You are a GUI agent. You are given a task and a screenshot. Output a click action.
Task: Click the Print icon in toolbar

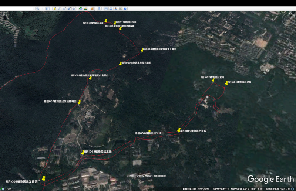point(111,8)
